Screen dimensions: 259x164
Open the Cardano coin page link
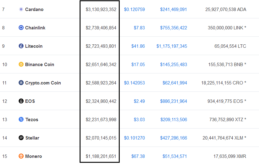coord(34,9)
